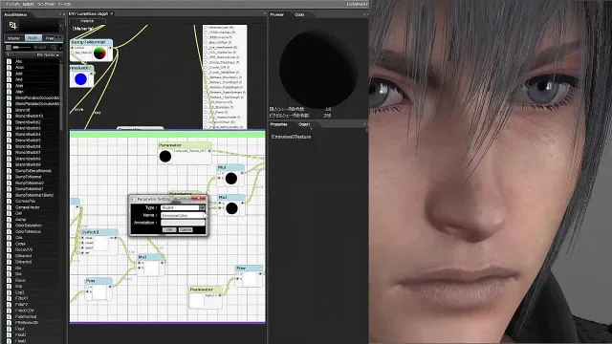Click file icon beside CameraPos
Viewport: 612px width, 344px height.
(x=9, y=202)
